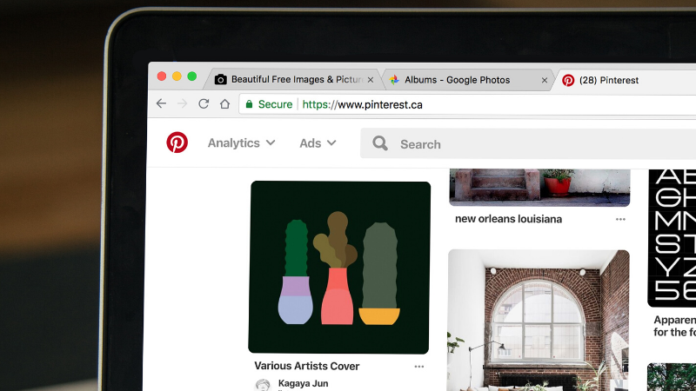Click Kagaya Jun profile avatar

coord(263,385)
